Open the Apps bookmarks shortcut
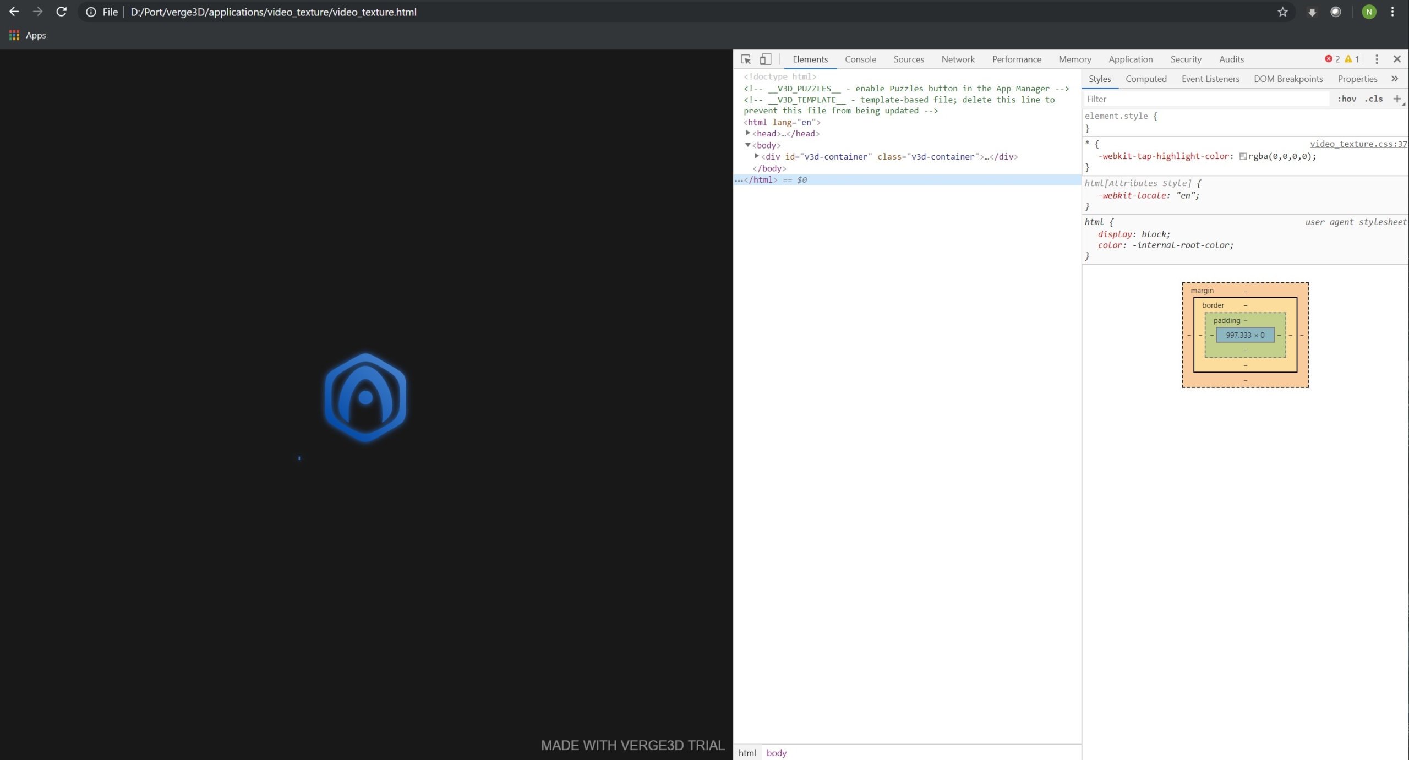Image resolution: width=1409 pixels, height=760 pixels. click(28, 35)
